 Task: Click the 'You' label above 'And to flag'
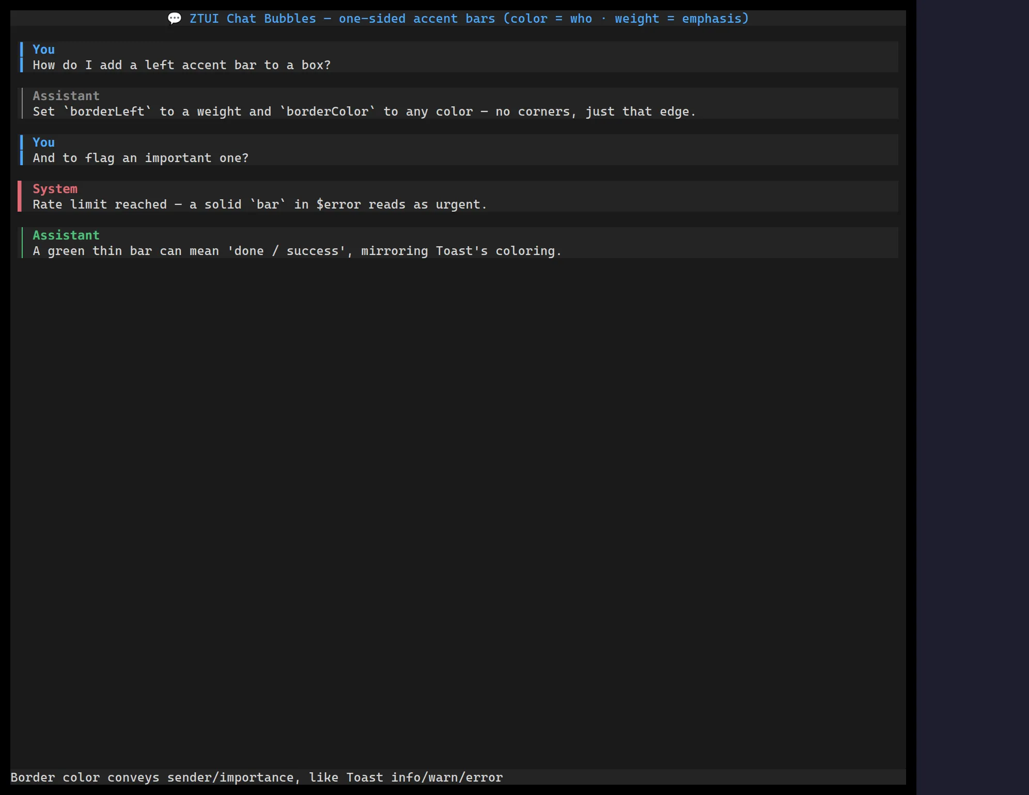(43, 142)
